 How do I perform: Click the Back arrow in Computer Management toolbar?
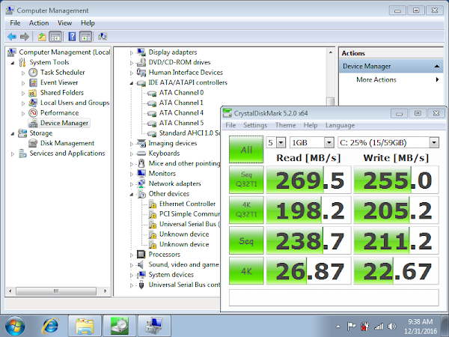click(12, 37)
